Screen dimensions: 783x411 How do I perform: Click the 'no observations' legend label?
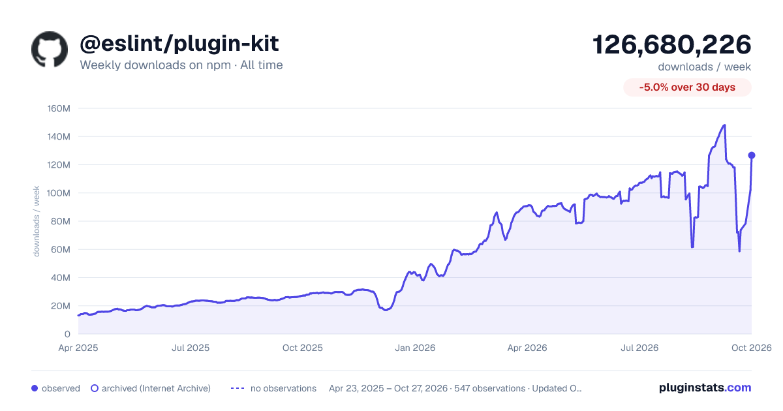(283, 388)
